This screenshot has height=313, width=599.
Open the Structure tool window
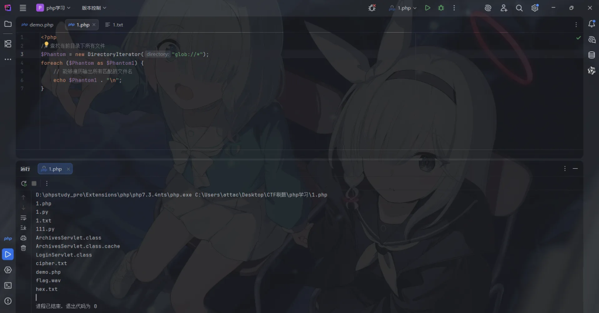[8, 44]
